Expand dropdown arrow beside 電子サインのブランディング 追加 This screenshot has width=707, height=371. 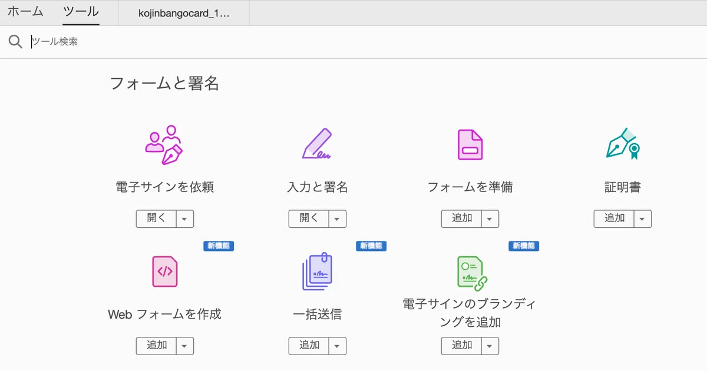click(x=490, y=346)
